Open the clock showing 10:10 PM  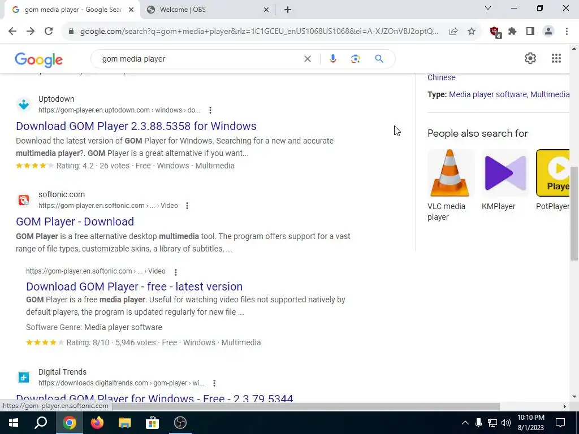click(x=530, y=423)
